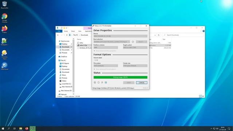233x131 pixels.
Task: Open the Directory Opus desktop shortcut
Action: (4, 55)
